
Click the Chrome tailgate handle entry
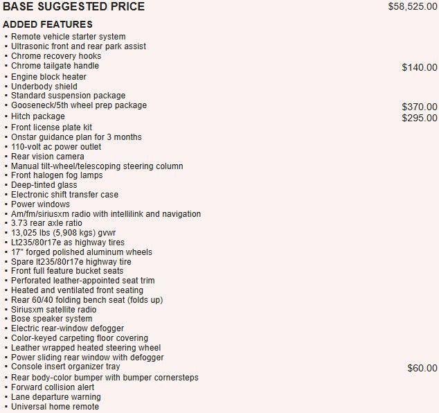[x=55, y=66]
